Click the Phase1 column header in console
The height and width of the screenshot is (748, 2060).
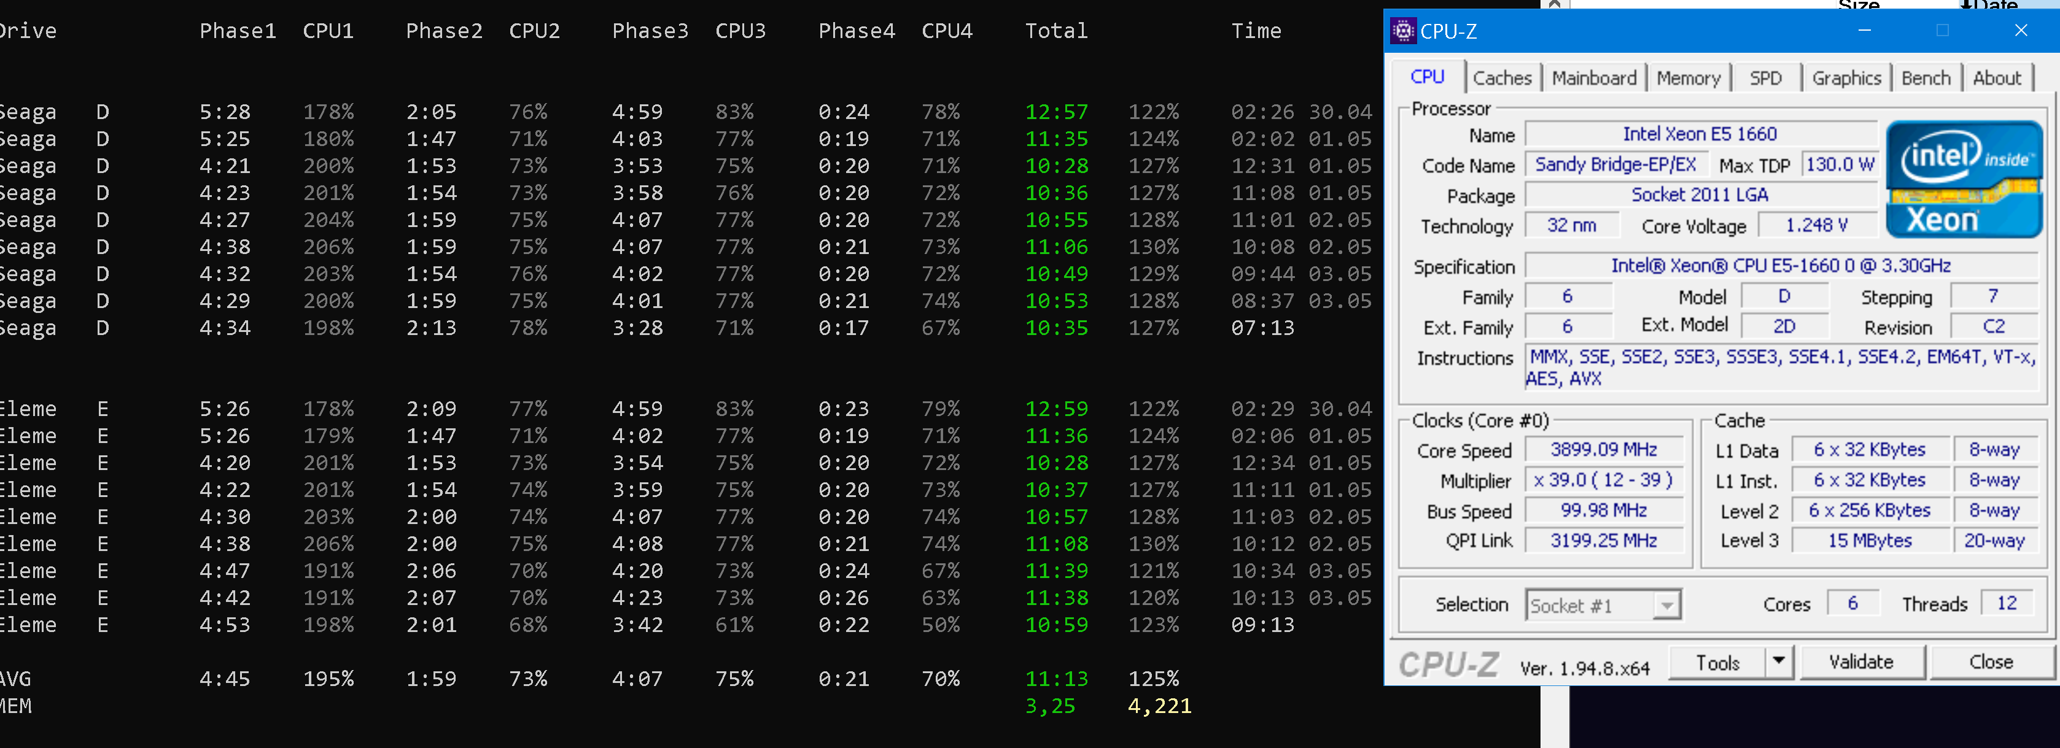tap(238, 31)
